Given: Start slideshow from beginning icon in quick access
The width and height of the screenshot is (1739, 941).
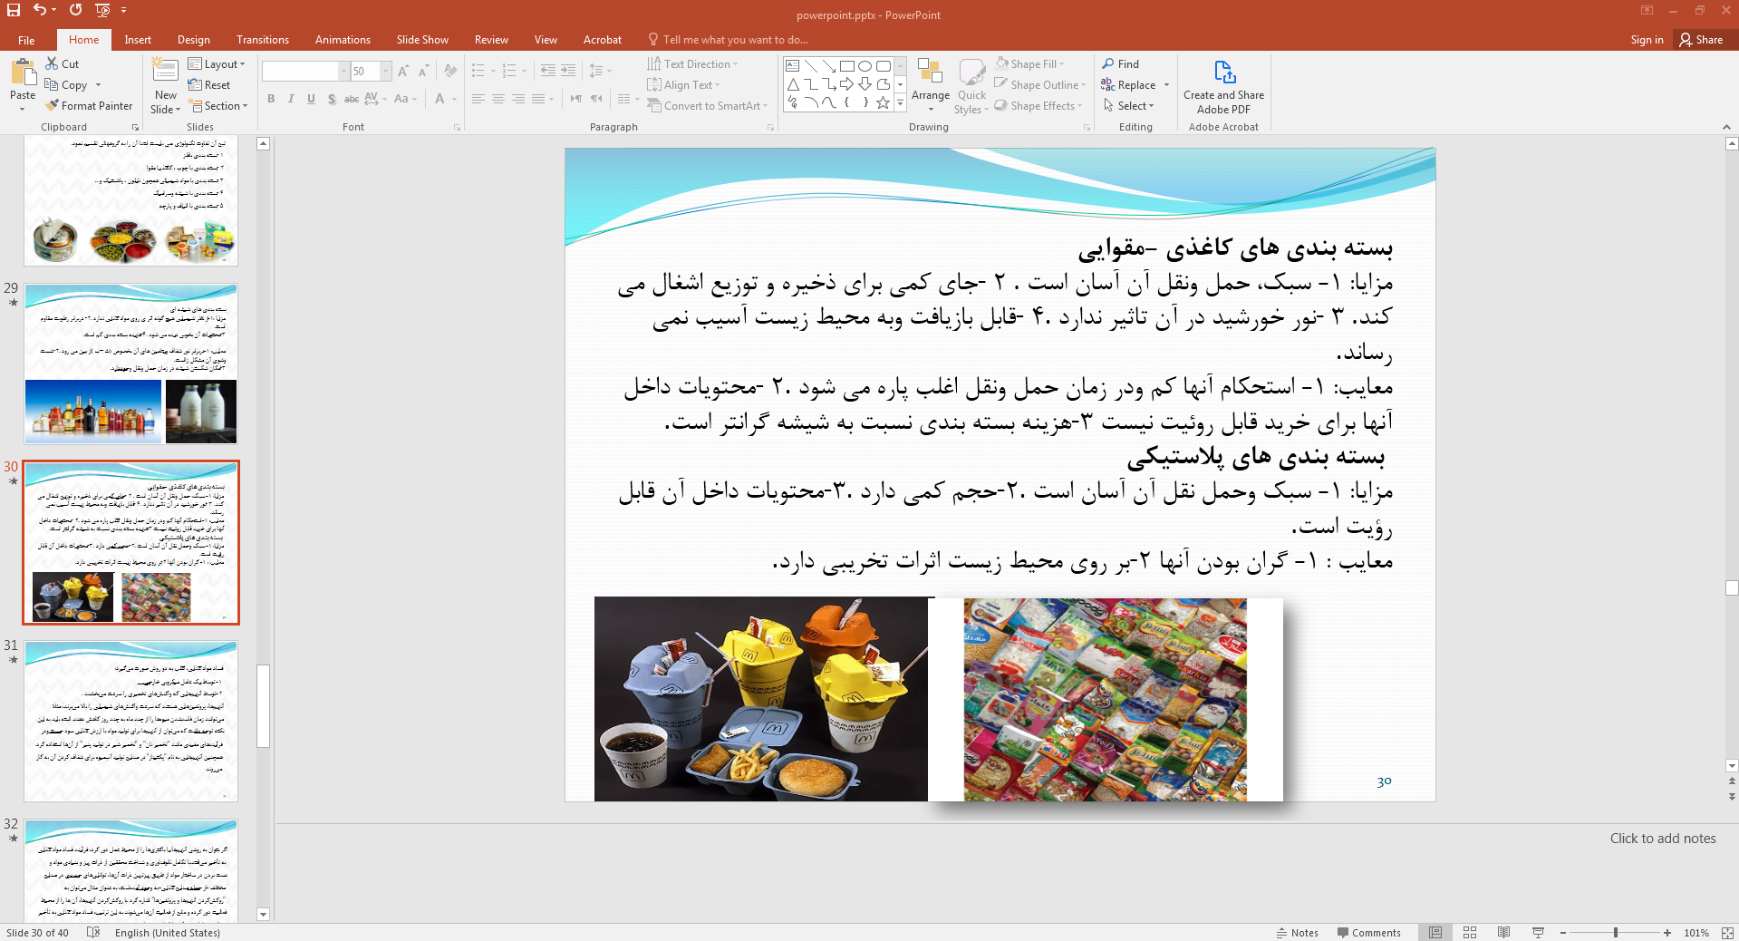Looking at the screenshot, I should coord(102,10).
